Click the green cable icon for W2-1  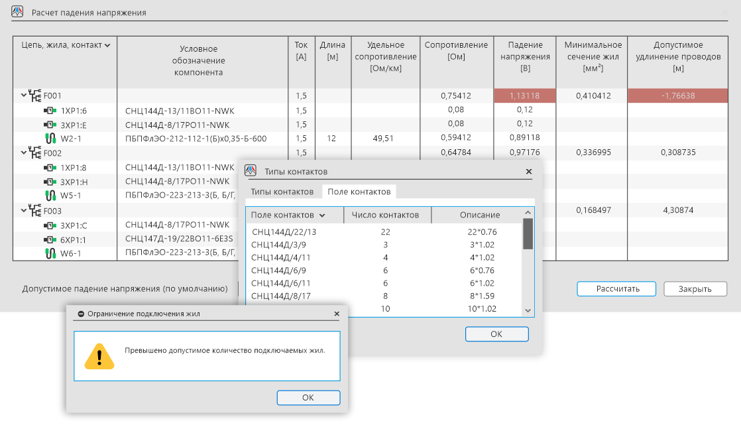tap(49, 139)
